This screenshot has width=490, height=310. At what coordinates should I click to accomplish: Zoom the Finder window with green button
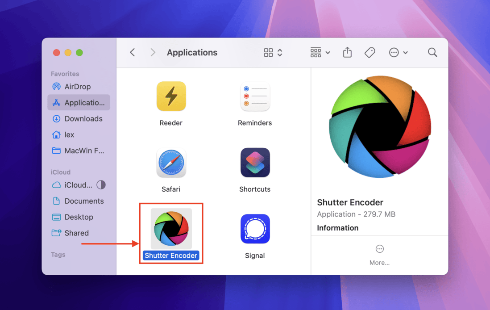79,53
